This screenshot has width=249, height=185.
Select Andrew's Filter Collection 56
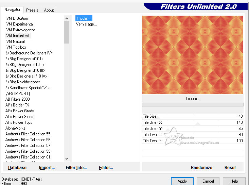coord(28,140)
